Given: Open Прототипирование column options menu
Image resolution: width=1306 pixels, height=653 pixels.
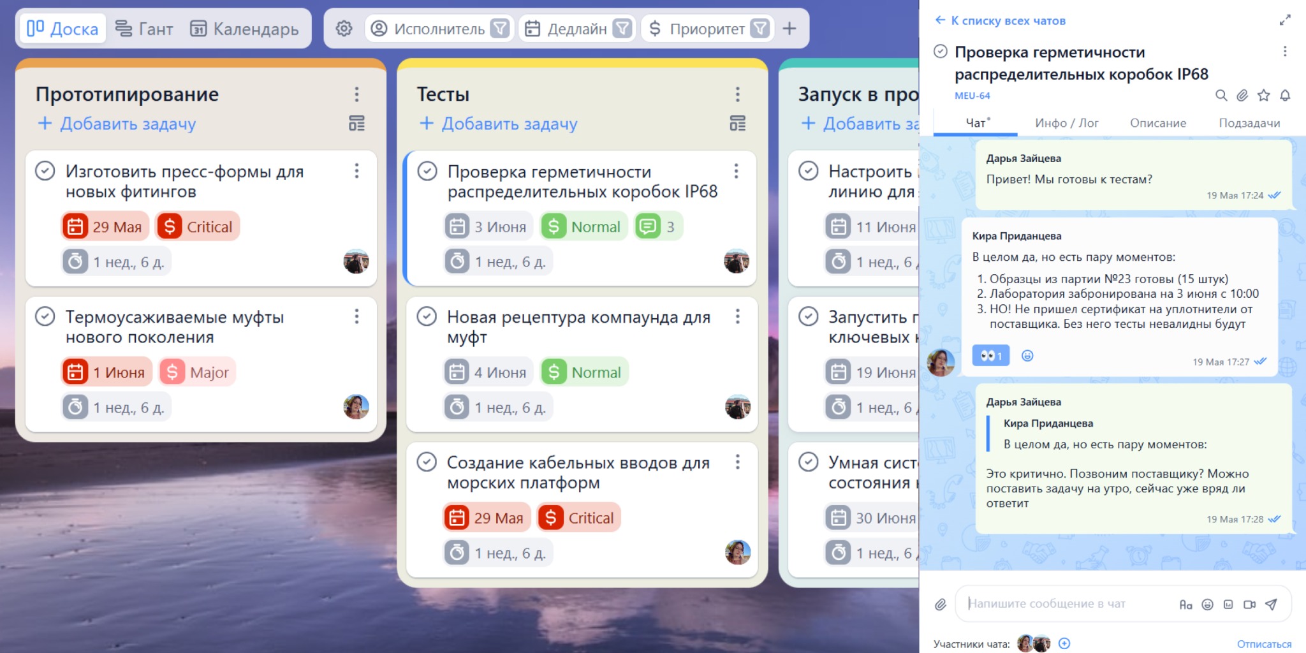Looking at the screenshot, I should tap(356, 94).
